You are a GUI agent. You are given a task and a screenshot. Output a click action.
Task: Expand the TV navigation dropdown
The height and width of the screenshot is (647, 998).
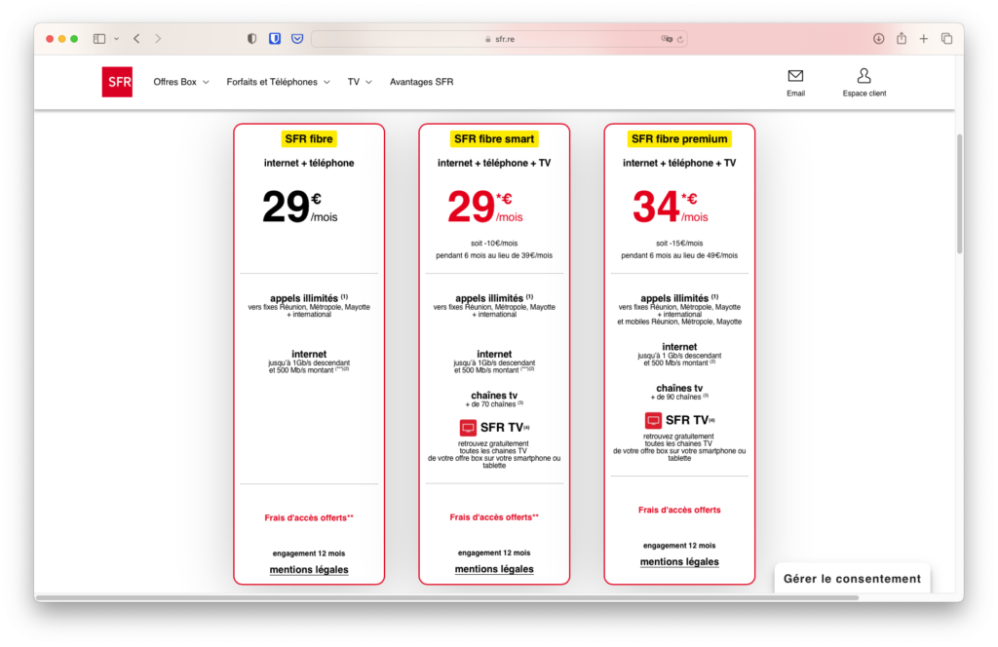click(360, 82)
